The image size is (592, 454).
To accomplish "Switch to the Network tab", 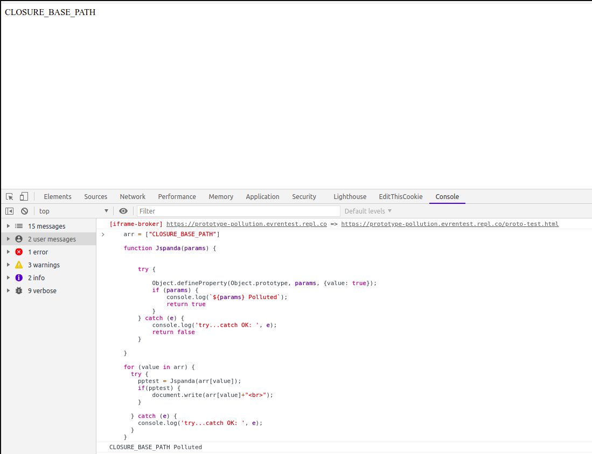I will tap(133, 197).
